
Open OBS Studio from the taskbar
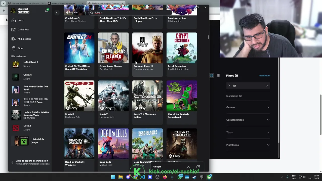(157, 177)
